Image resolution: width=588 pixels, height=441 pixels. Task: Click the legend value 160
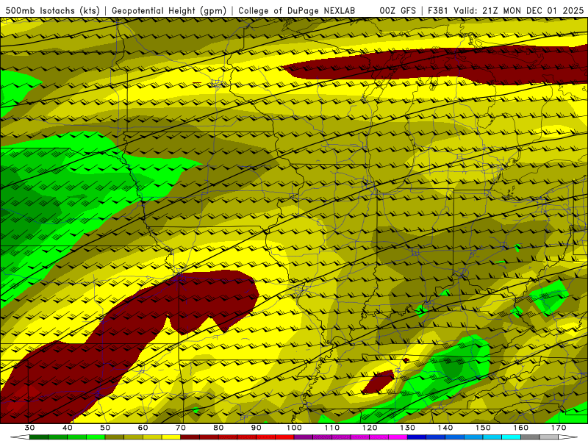(x=520, y=428)
